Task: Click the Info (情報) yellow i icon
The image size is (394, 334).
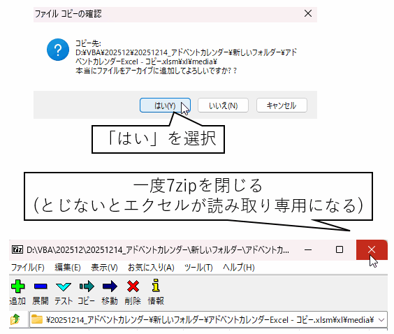Action: tap(156, 285)
